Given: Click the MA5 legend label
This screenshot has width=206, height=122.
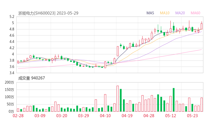Looking at the screenshot, I should [x=150, y=13].
